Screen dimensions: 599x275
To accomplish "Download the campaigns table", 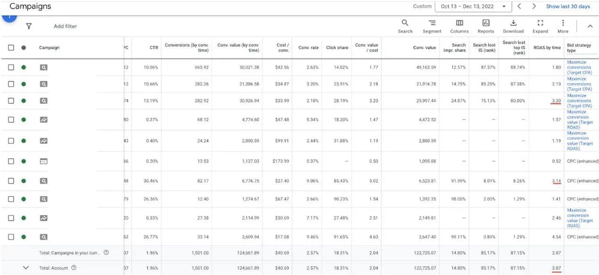I will 513,26.
